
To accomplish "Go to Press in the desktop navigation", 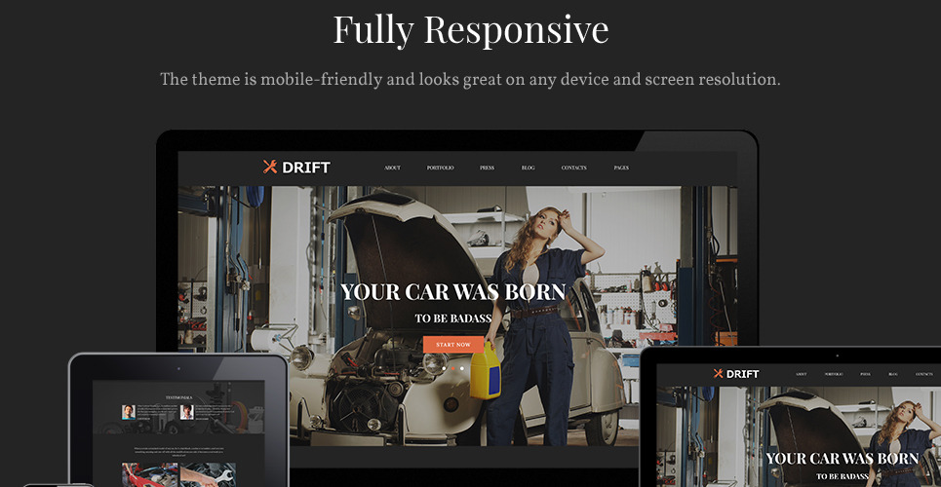I will (x=487, y=168).
